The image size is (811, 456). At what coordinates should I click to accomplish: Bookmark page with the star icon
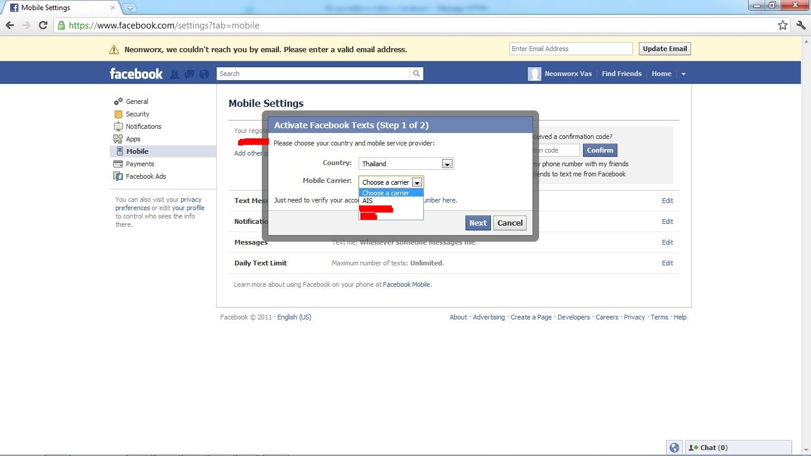click(783, 25)
